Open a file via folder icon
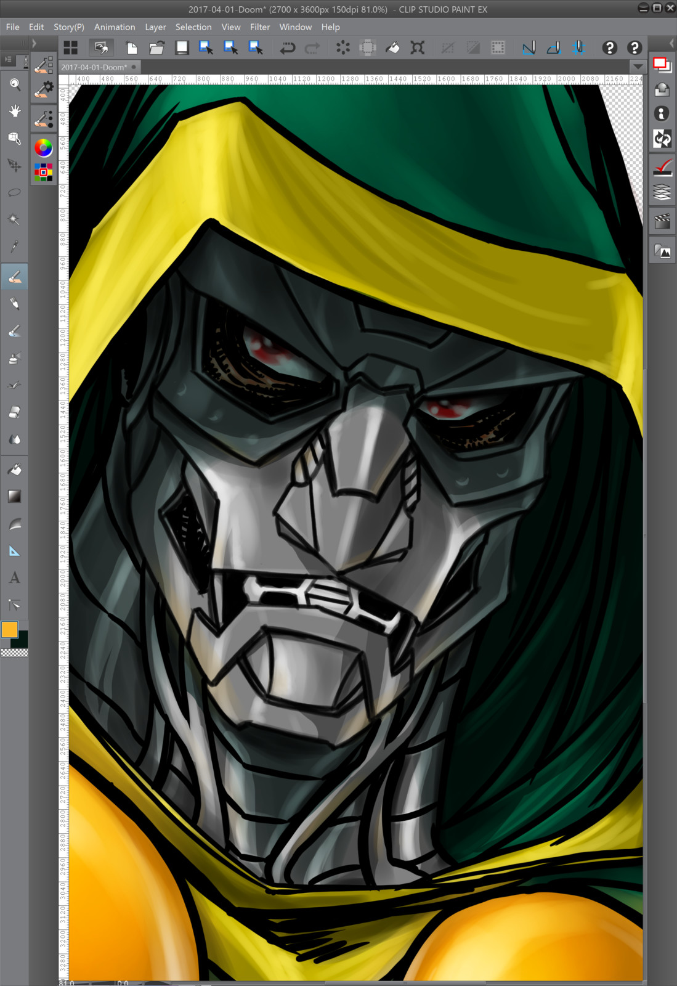The image size is (677, 986). point(156,47)
